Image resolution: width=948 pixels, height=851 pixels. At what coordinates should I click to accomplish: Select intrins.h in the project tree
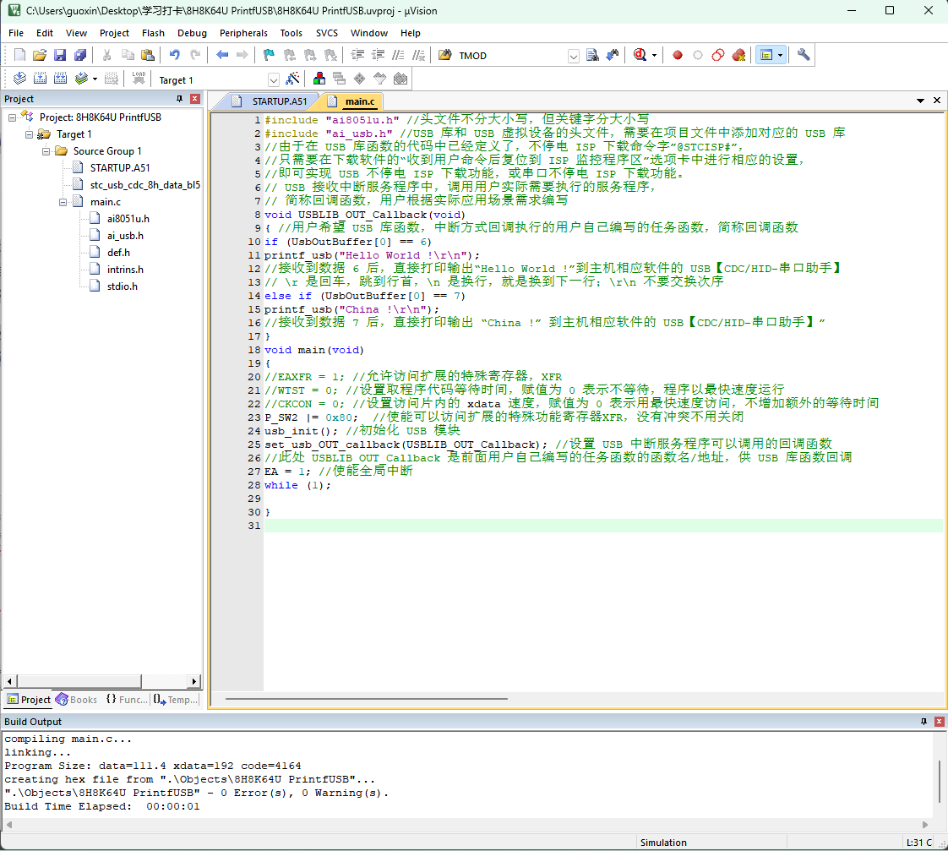(125, 269)
